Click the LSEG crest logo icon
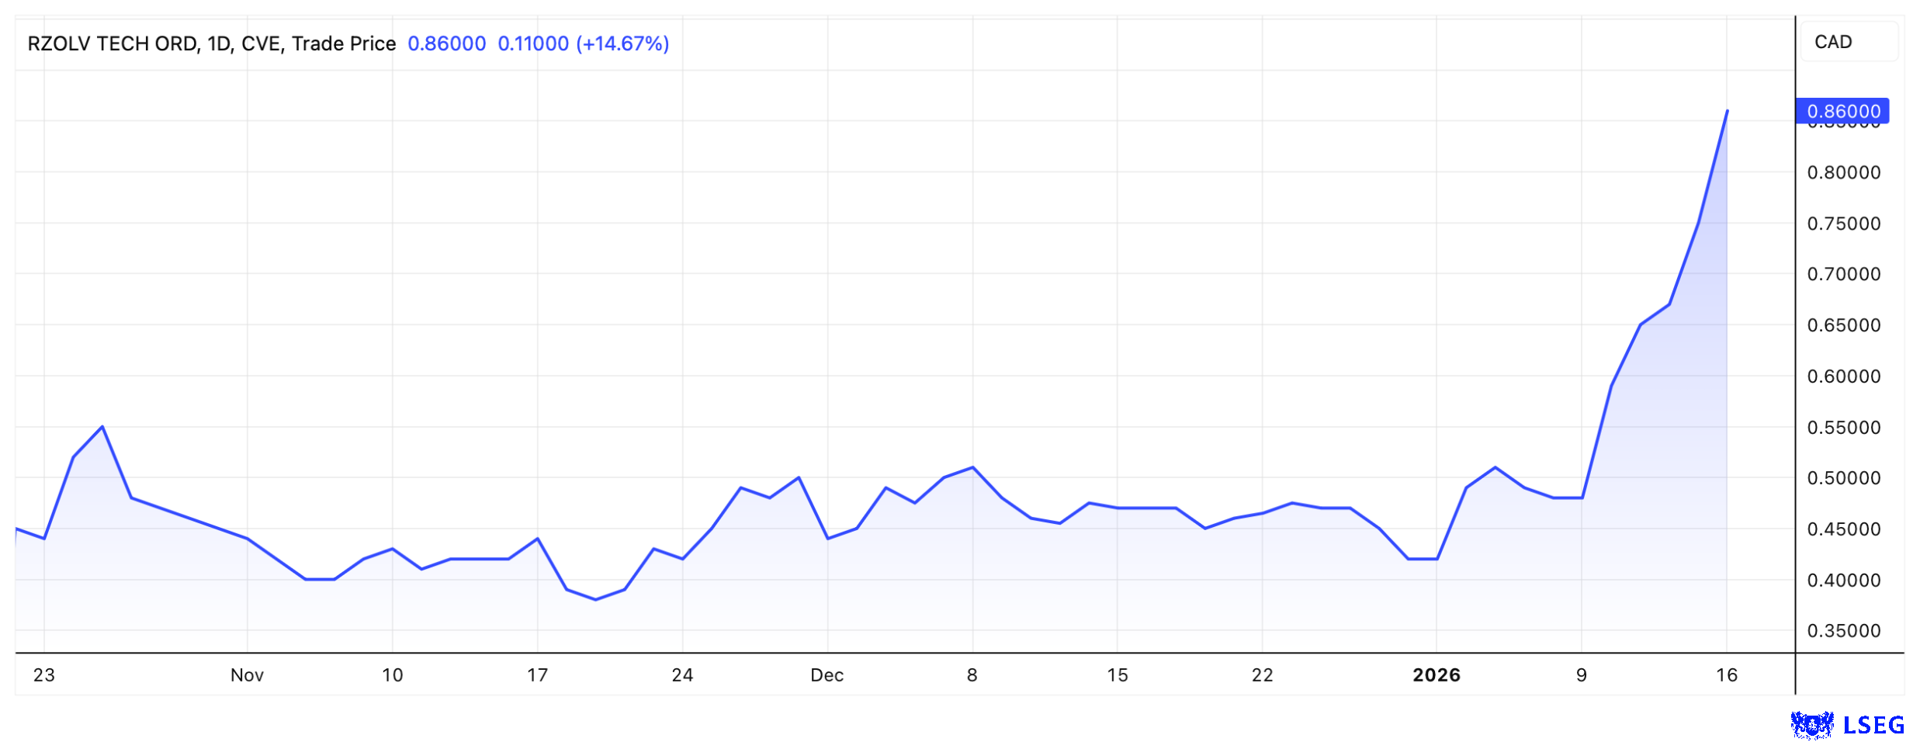 (1811, 725)
